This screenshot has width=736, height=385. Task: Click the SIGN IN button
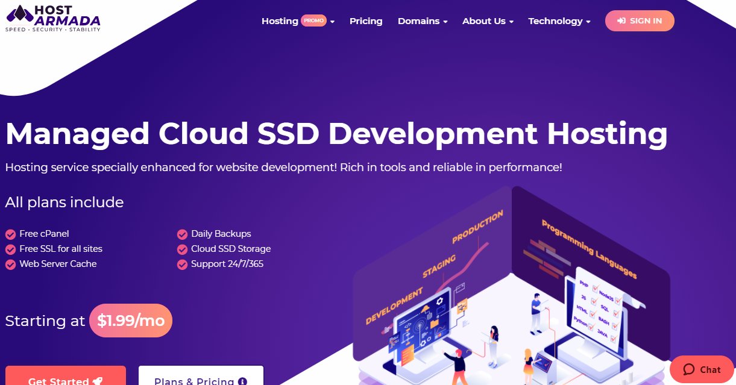coord(640,20)
